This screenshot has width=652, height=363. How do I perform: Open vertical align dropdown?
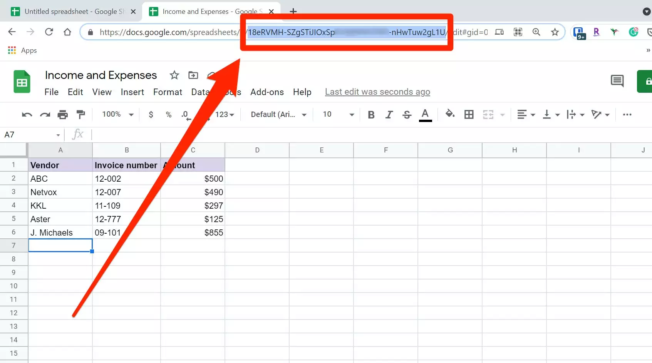tap(551, 114)
